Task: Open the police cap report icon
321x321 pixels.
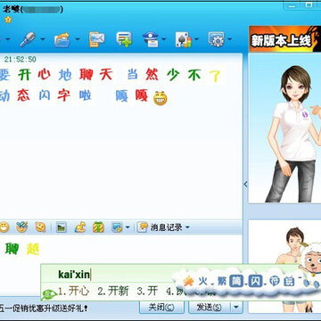Action: click(x=151, y=39)
